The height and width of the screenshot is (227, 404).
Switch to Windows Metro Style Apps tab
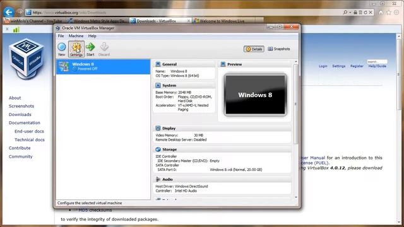click(97, 21)
